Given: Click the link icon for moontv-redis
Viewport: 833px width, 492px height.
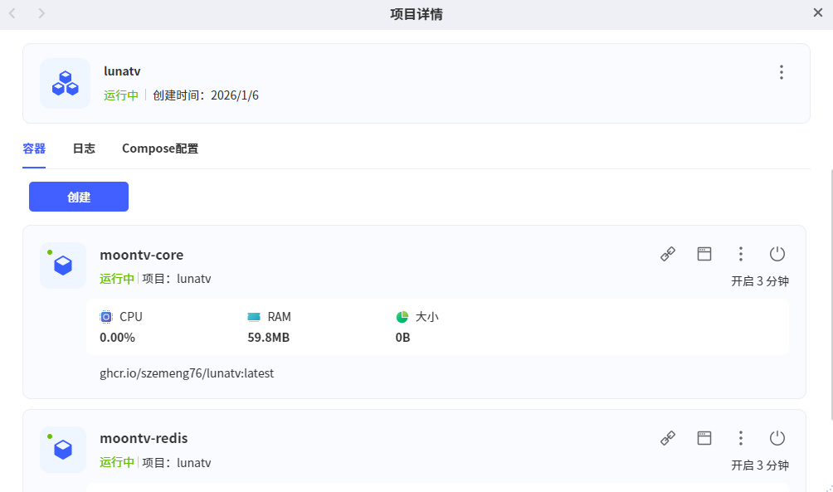Looking at the screenshot, I should point(668,438).
